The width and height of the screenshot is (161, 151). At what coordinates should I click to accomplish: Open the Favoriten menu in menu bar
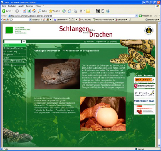(30, 6)
